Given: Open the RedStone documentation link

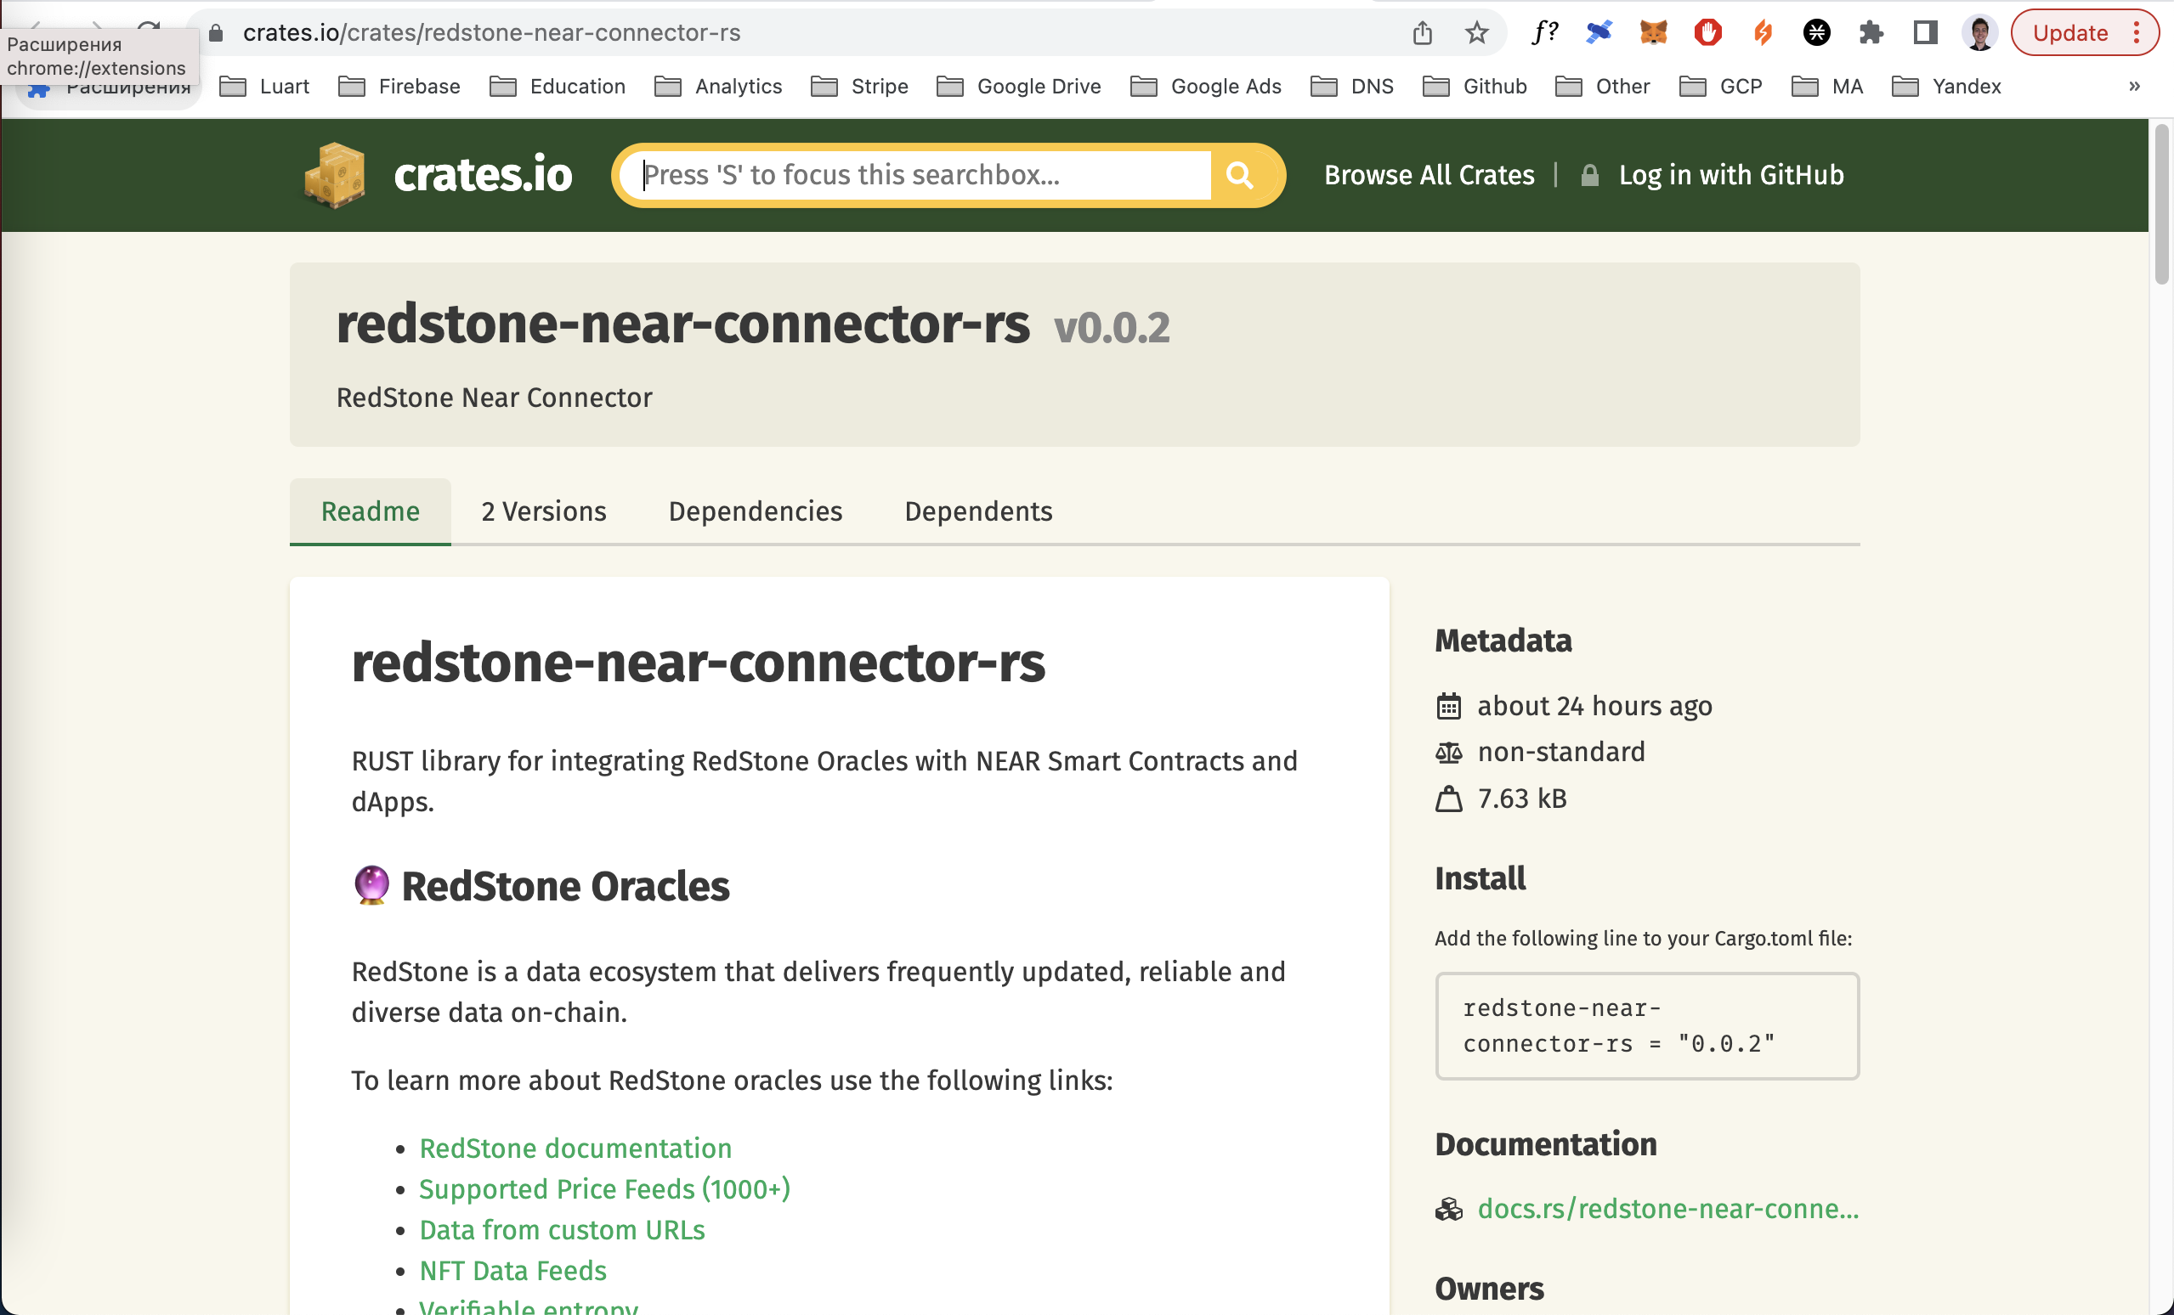Looking at the screenshot, I should (x=575, y=1148).
